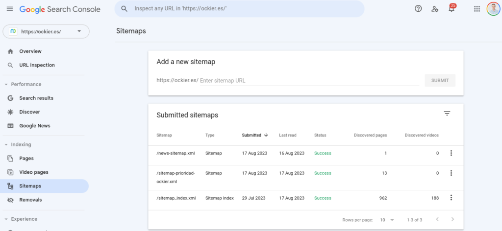Image resolution: width=502 pixels, height=231 pixels.
Task: Click the Search results Google G icon
Action: coord(10,98)
